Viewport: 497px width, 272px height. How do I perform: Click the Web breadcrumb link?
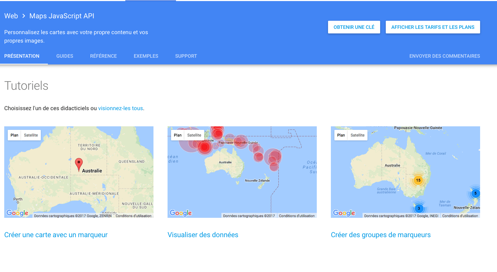pyautogui.click(x=11, y=16)
